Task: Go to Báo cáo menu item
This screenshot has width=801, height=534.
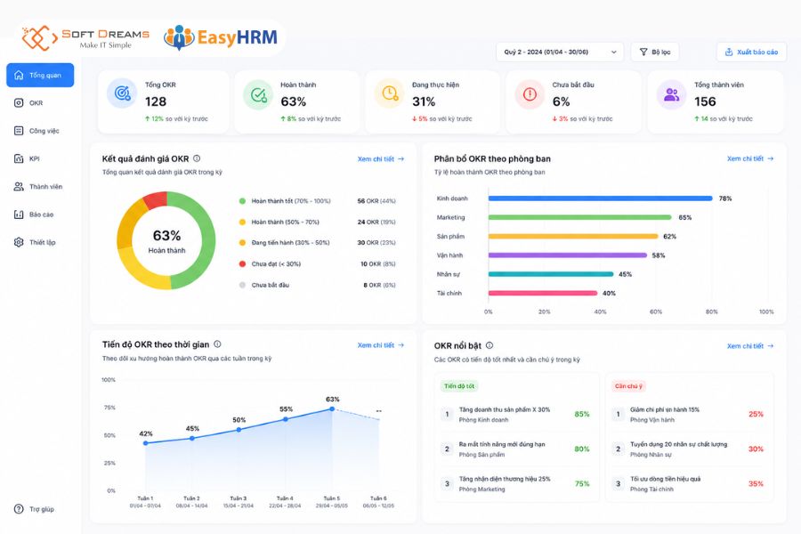Action: coord(40,214)
